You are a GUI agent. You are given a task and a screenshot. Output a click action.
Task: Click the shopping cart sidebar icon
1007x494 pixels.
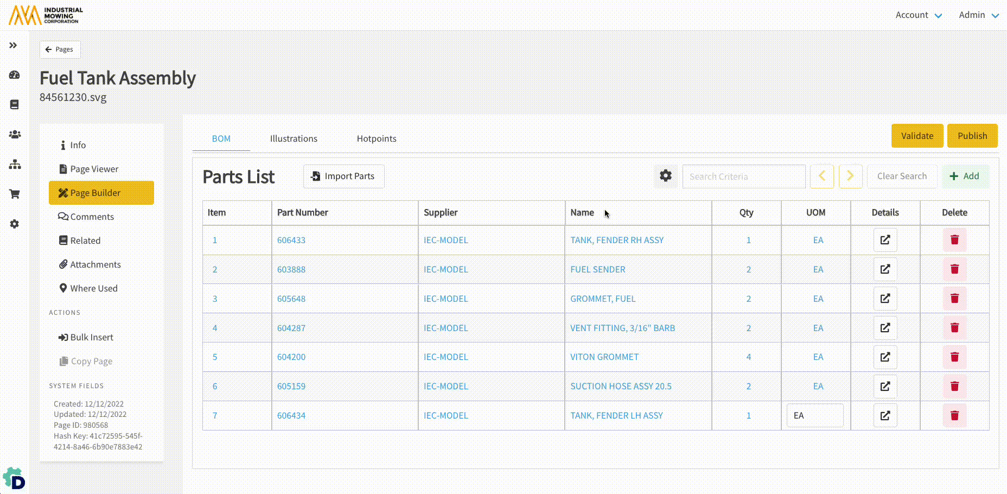[15, 194]
